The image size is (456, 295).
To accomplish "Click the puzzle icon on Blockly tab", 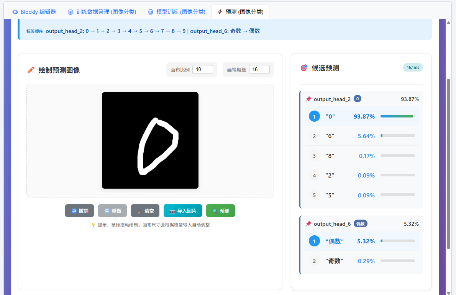I will (15, 12).
